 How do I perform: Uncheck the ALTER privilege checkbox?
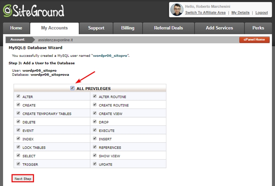18,96
